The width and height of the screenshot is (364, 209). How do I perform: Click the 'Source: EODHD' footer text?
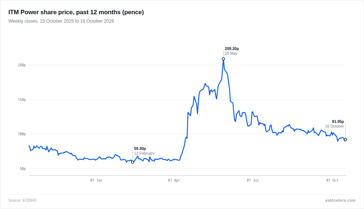[22, 200]
